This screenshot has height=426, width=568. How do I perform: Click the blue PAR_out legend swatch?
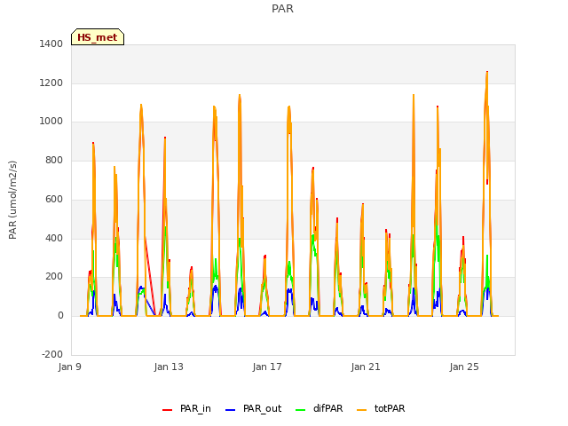click(230, 410)
